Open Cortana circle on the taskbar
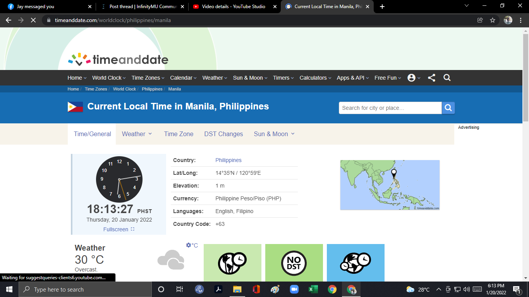 tap(161, 289)
